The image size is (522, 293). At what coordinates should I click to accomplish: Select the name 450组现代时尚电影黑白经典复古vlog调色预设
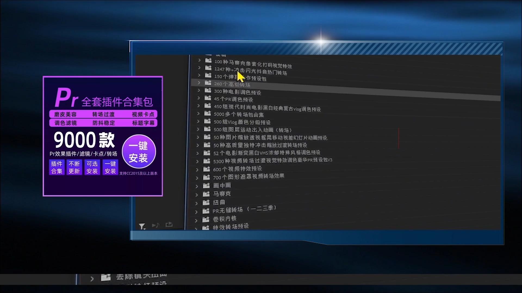pos(267,107)
